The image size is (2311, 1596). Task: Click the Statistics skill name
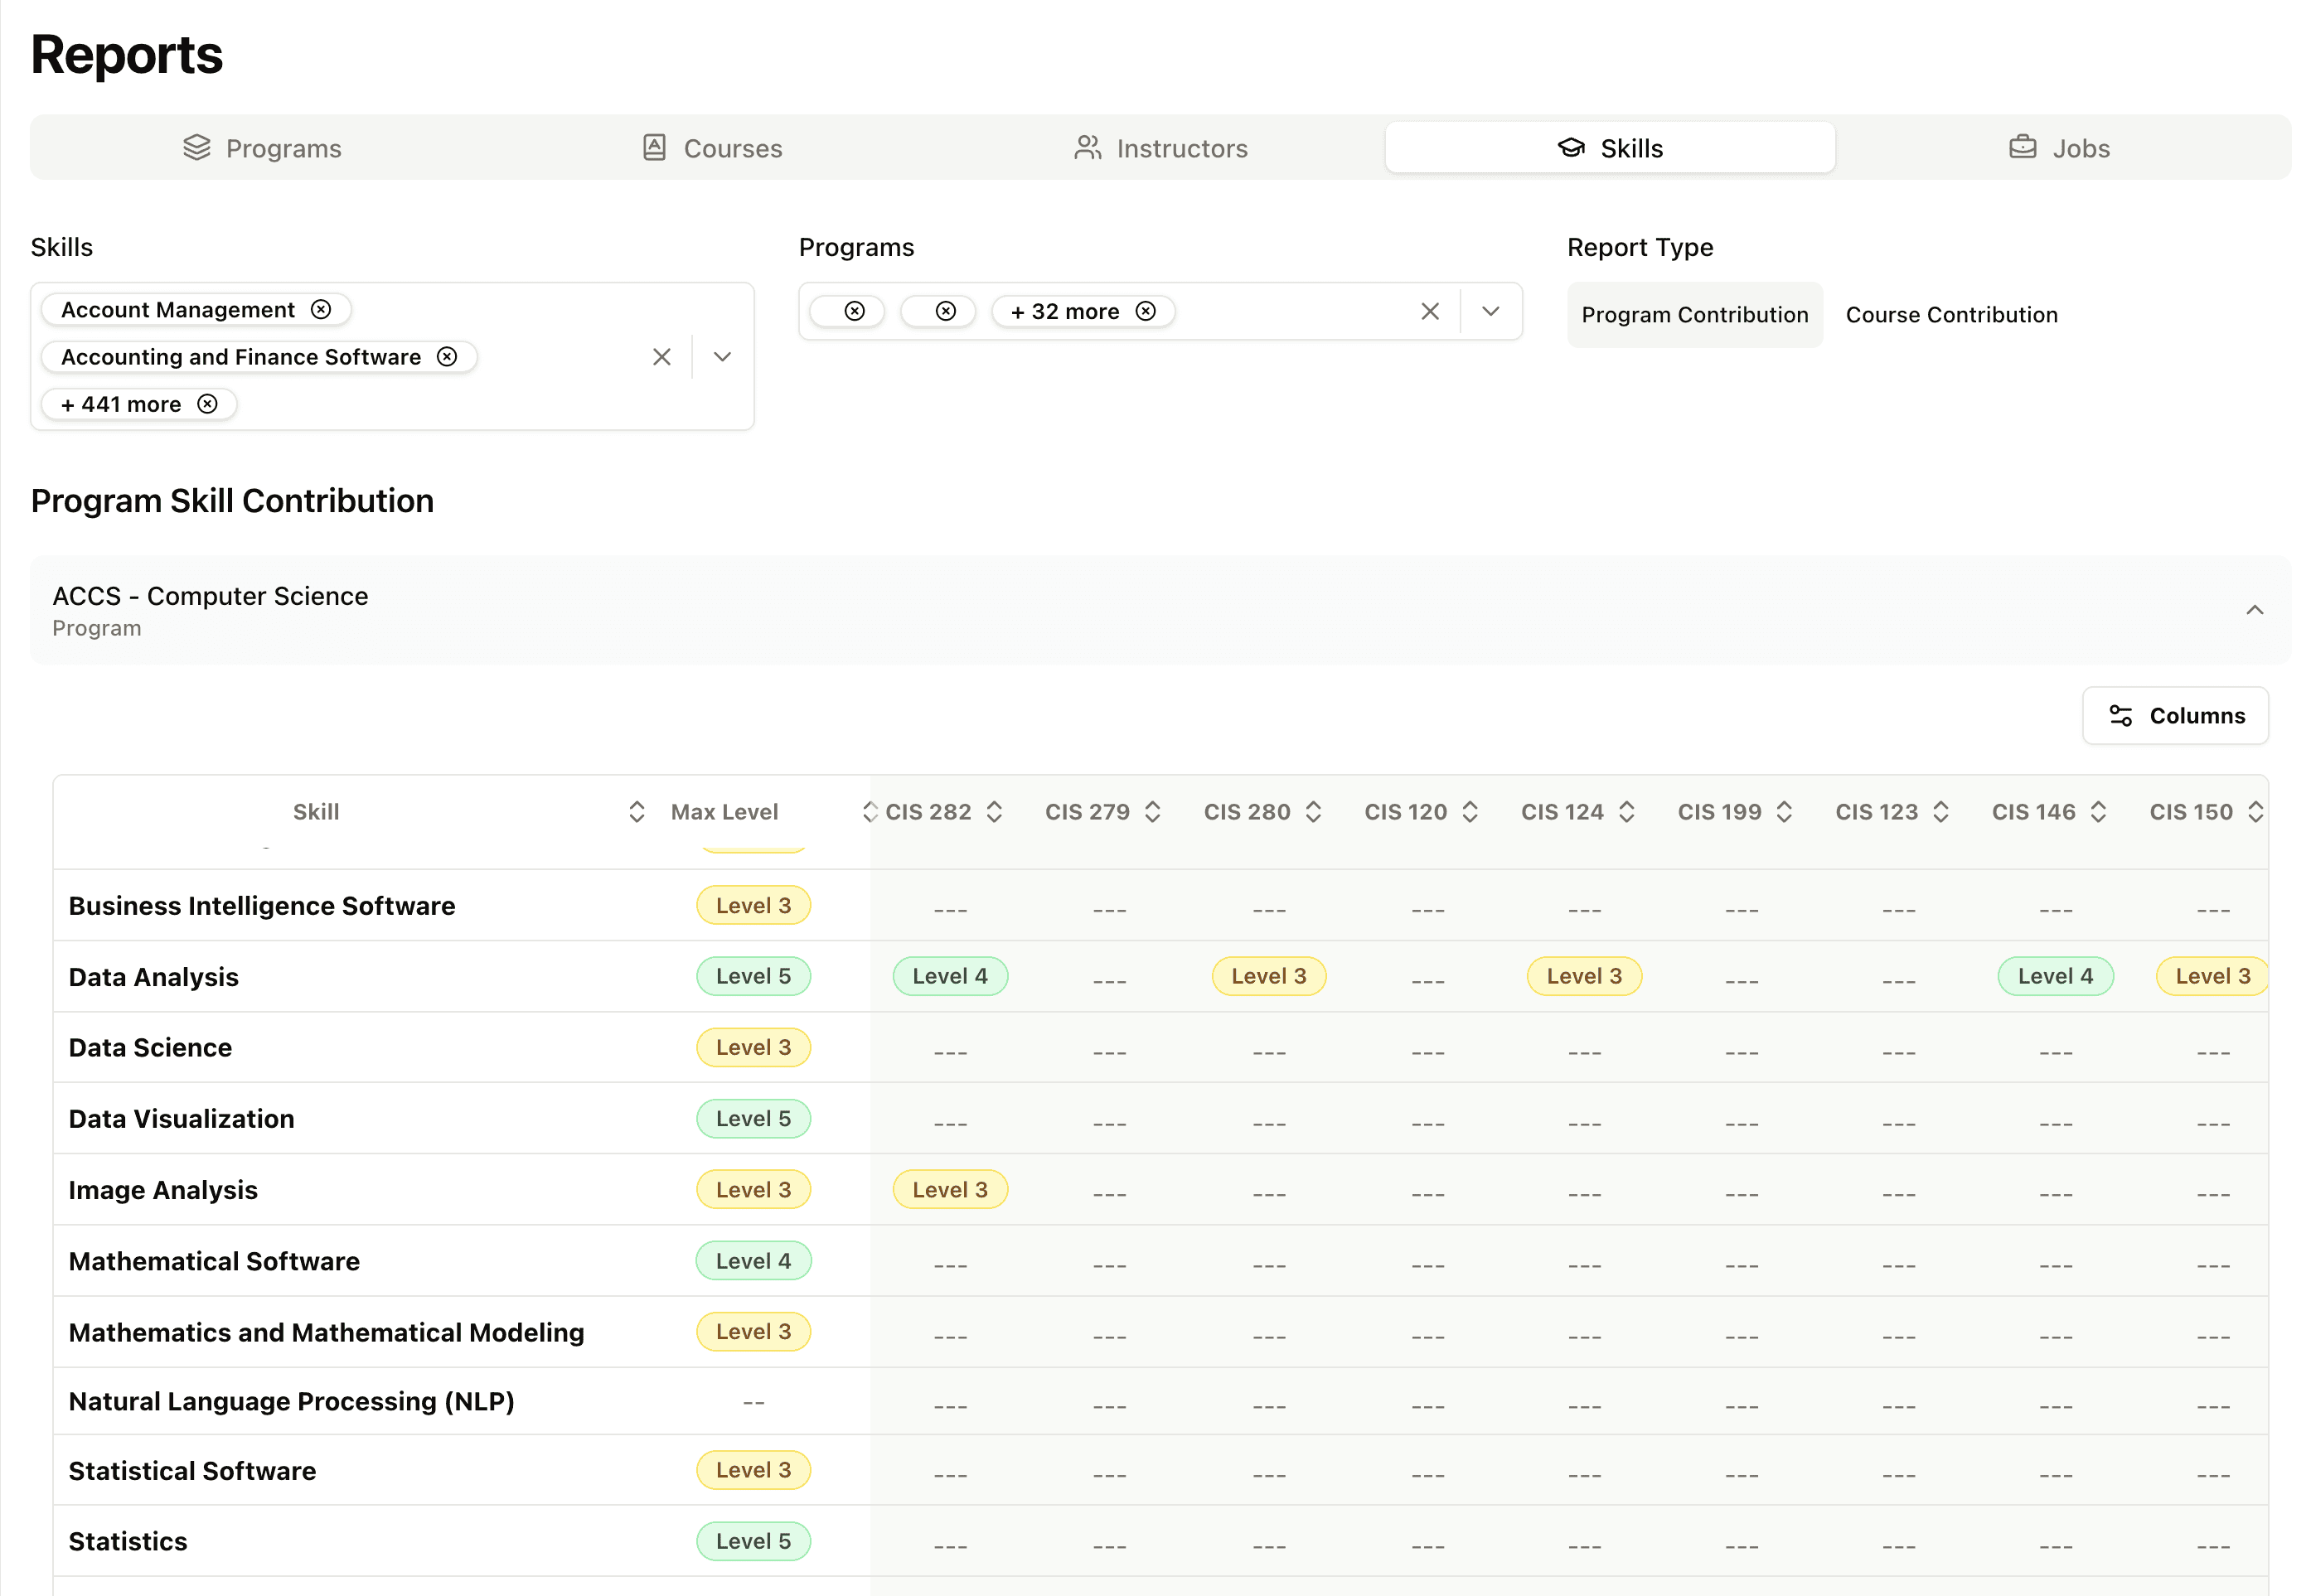[x=128, y=1541]
